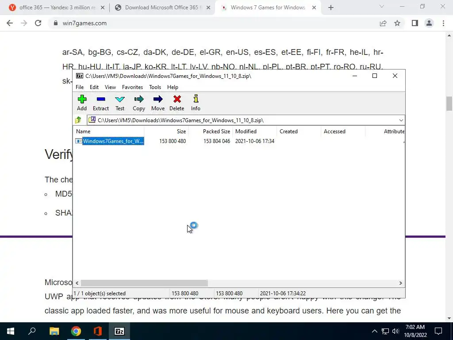
Task: Bookmark this page with star icon
Action: click(x=397, y=23)
